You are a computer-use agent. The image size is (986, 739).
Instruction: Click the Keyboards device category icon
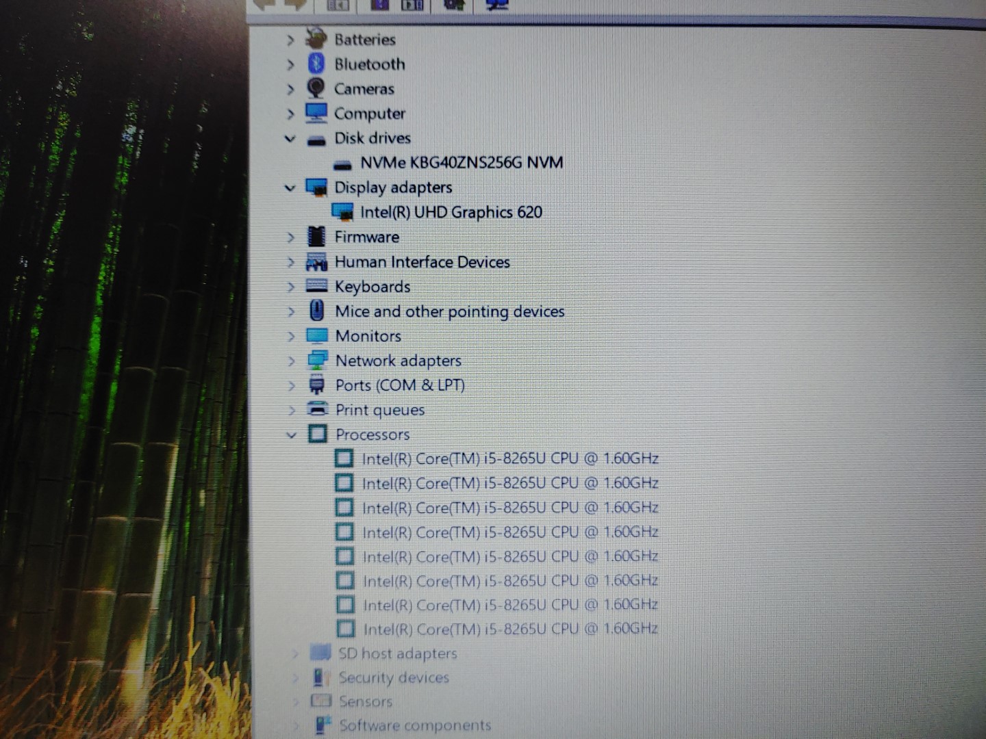point(316,287)
